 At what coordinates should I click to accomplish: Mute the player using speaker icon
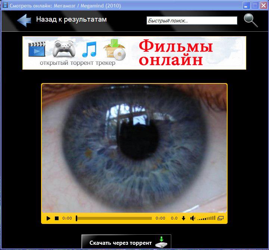[x=193, y=218]
